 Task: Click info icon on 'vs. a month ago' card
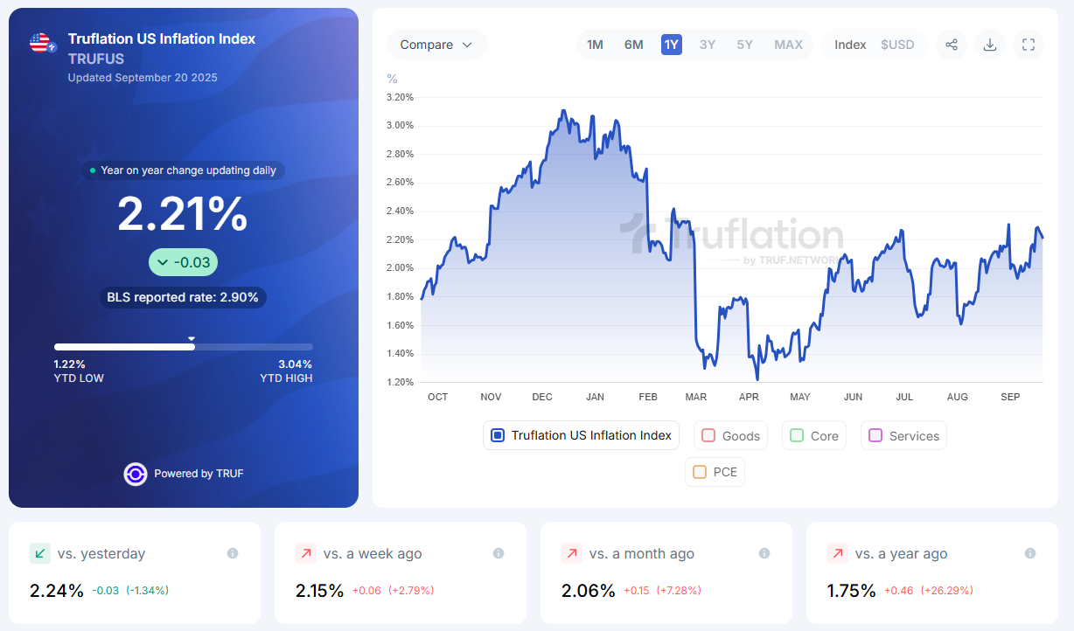click(x=764, y=553)
